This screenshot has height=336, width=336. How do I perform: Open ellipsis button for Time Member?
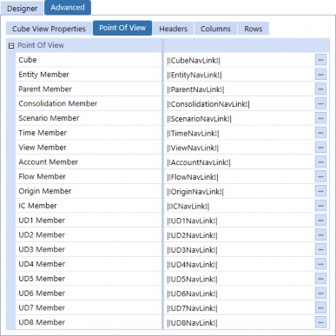tap(320, 133)
